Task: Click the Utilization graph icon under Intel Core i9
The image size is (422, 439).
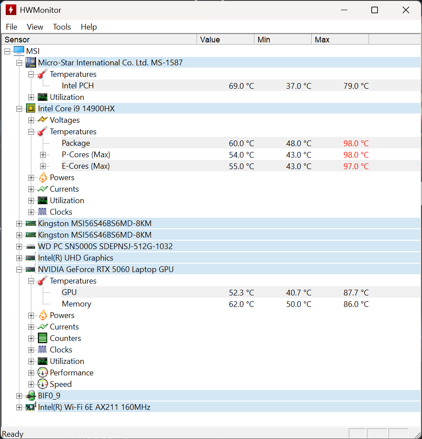Action: click(x=42, y=201)
